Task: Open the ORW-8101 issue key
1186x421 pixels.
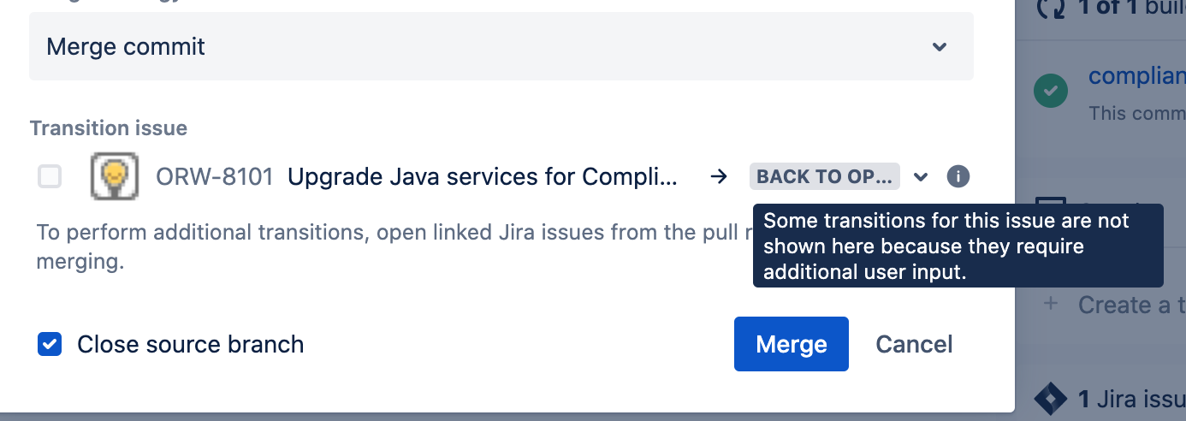Action: [215, 177]
